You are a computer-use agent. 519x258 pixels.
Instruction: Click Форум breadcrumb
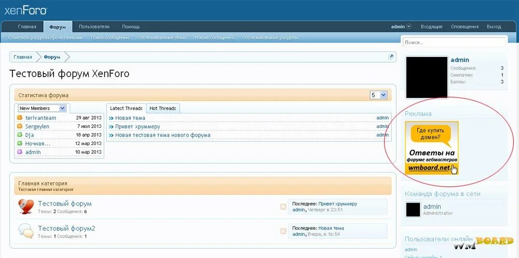(x=52, y=57)
